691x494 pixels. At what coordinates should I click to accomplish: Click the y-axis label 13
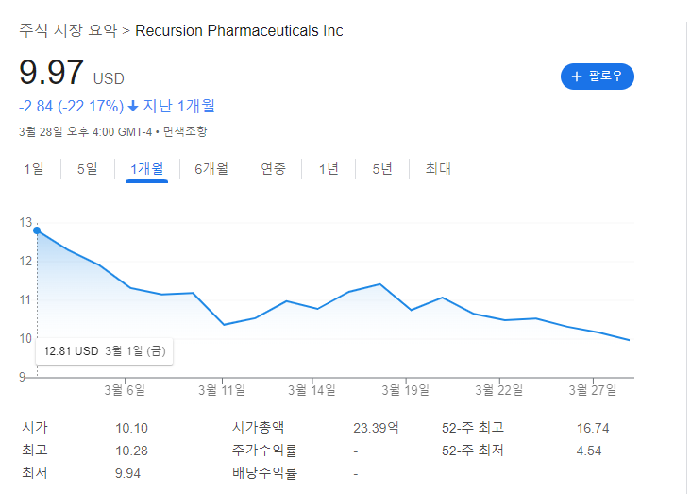pyautogui.click(x=25, y=222)
